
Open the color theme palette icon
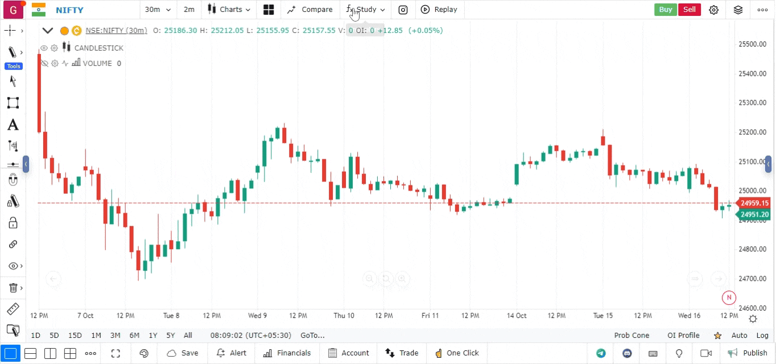point(144,353)
